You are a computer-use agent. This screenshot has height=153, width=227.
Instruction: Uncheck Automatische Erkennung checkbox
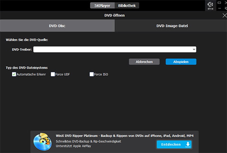pyautogui.click(x=14, y=74)
